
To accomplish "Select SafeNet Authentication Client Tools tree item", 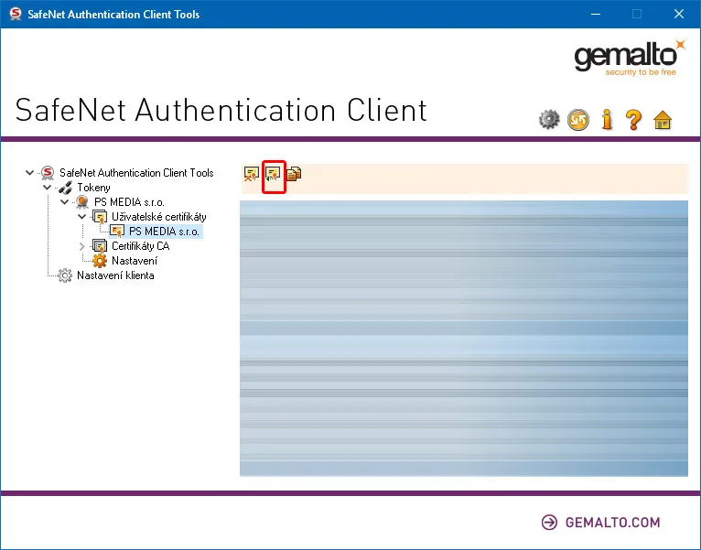I will (136, 173).
